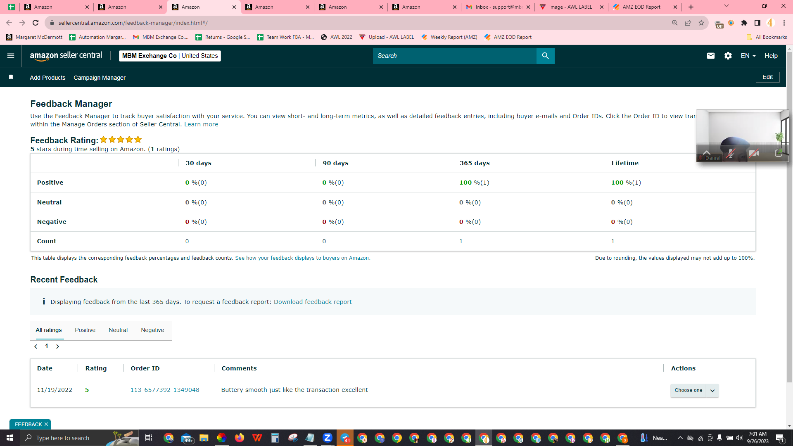Viewport: 793px width, 446px height.
Task: Switch to AMZ EOD Report tab
Action: (x=644, y=7)
